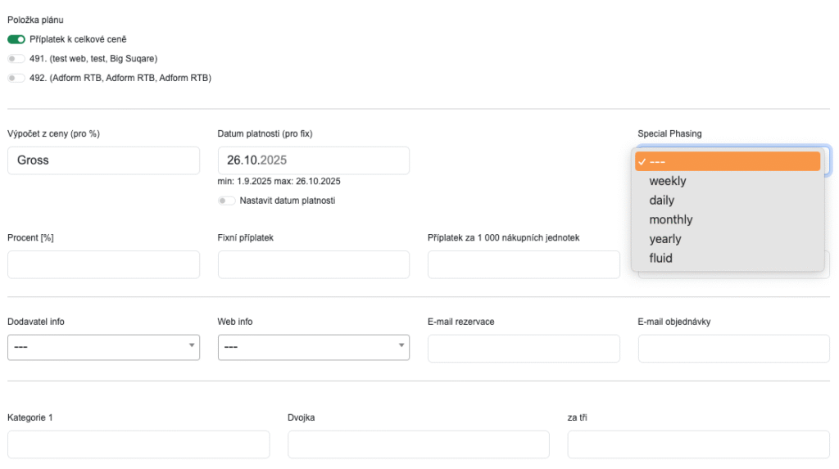Focus the E-mail objednávky input field
The image size is (839, 469).
click(733, 348)
